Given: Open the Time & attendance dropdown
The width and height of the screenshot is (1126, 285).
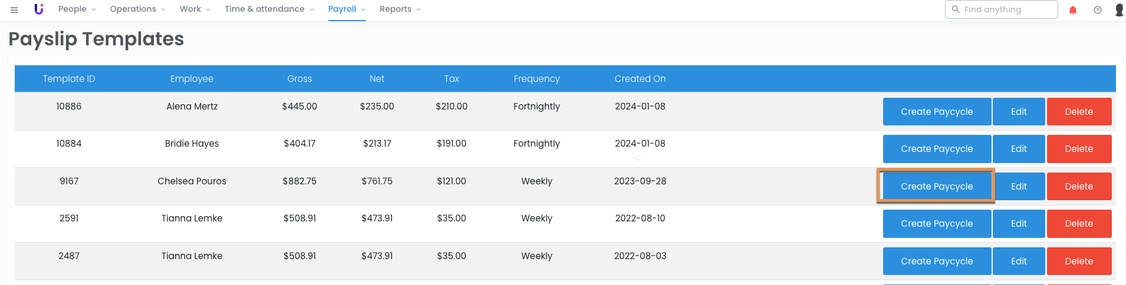Looking at the screenshot, I should [x=269, y=9].
